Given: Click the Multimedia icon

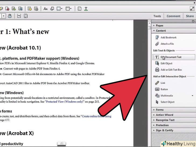Looking at the screenshot, I should (x=157, y=96).
